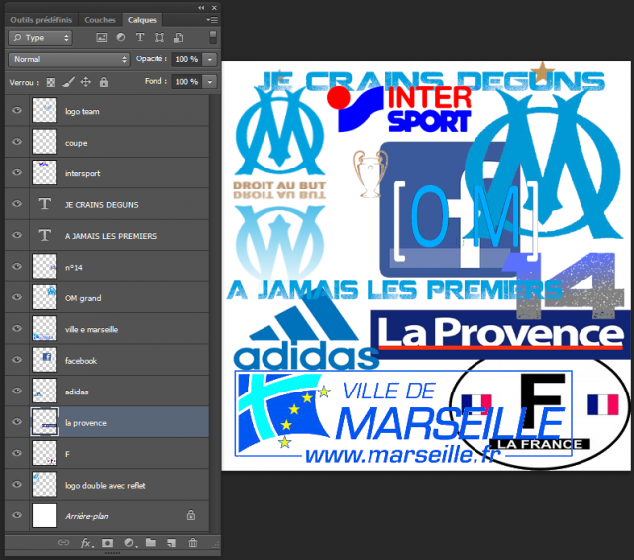Click the layers panel vertical scrollbar

(215, 313)
